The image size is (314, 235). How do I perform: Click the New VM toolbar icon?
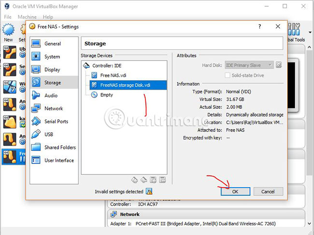[x=8, y=32]
